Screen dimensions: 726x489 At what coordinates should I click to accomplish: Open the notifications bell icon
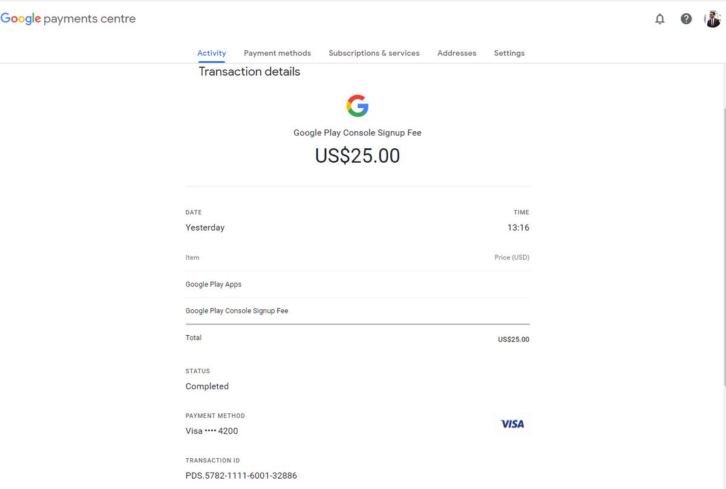(660, 19)
